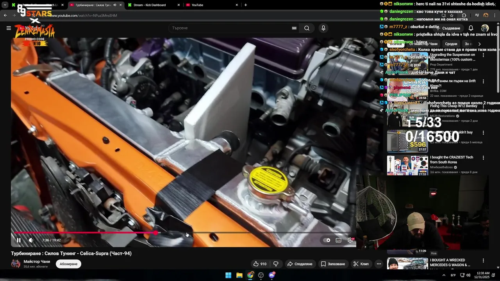Open the YouTube account avatar menu
Screen dimensions: 500x281
pyautogui.click(x=485, y=28)
